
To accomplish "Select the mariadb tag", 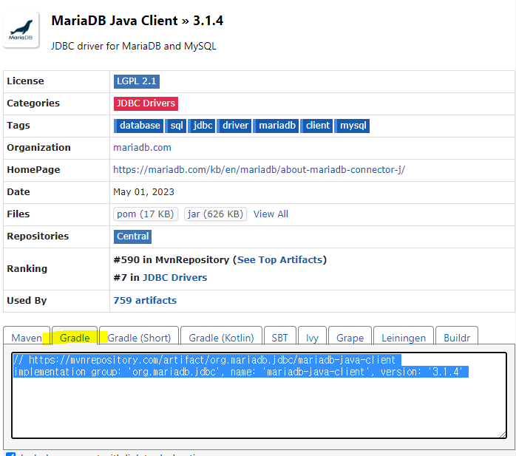I will [x=276, y=126].
